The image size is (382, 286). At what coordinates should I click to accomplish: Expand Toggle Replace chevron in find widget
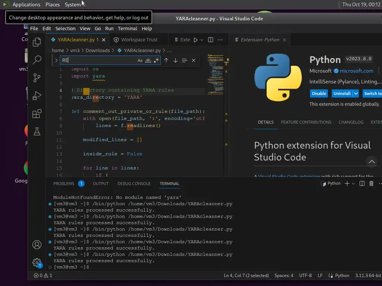[56, 60]
